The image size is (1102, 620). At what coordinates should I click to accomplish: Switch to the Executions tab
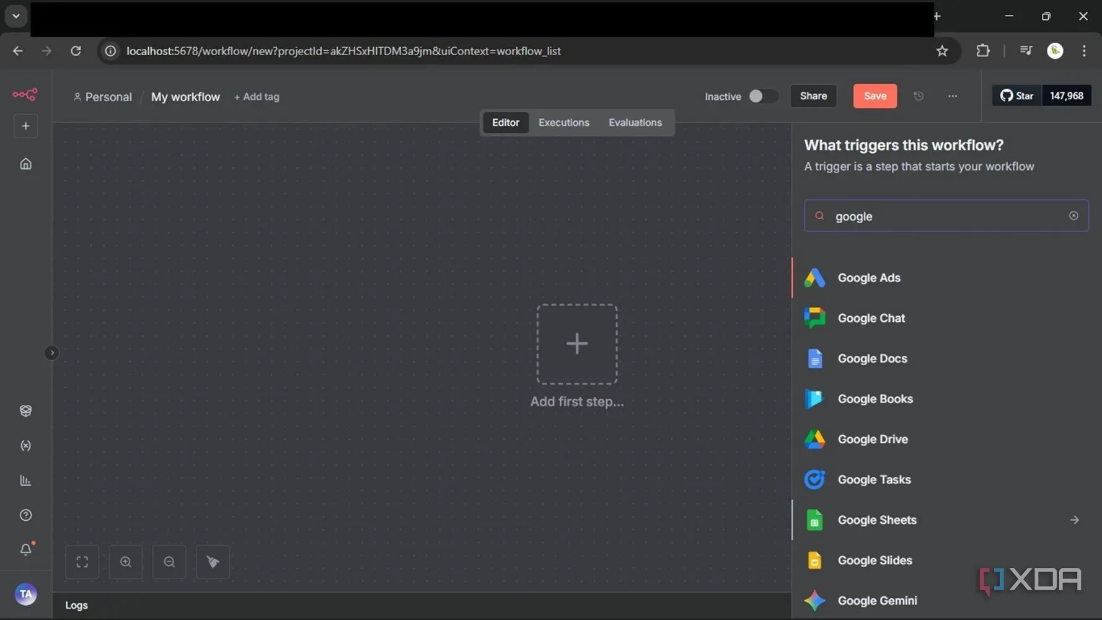coord(563,122)
